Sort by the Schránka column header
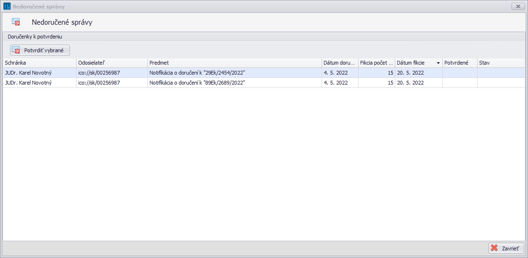 39,63
